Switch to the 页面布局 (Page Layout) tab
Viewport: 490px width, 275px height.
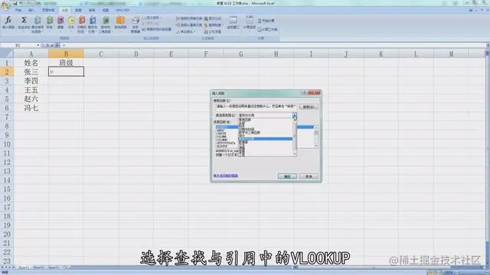(x=47, y=10)
